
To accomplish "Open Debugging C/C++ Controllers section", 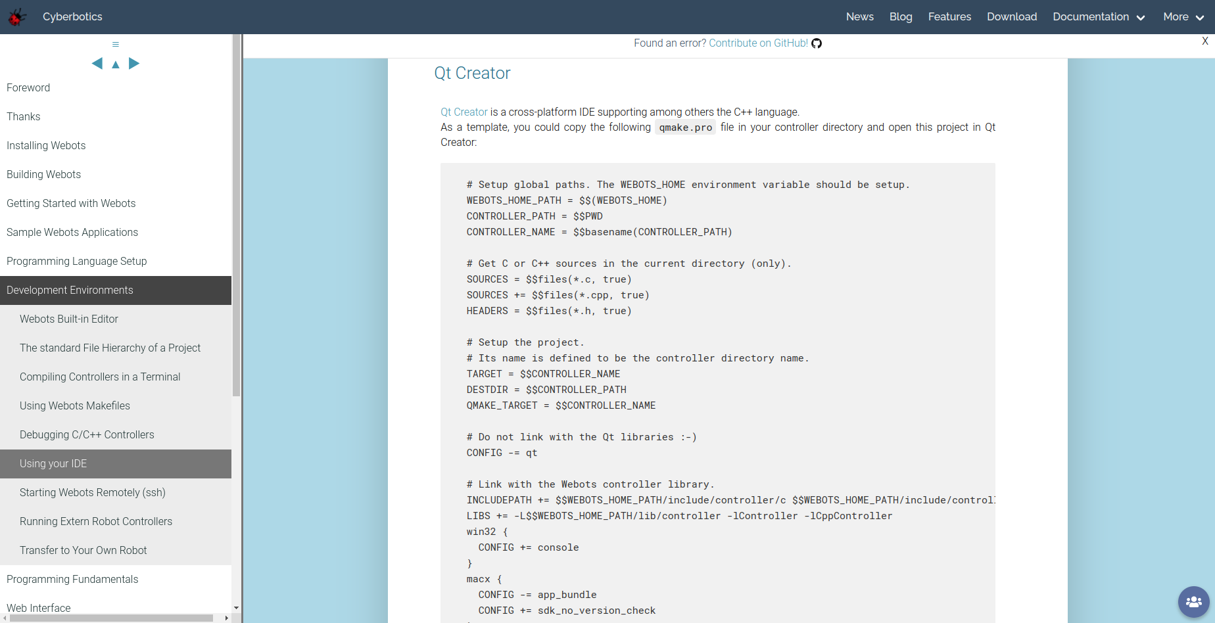I will coord(116,435).
